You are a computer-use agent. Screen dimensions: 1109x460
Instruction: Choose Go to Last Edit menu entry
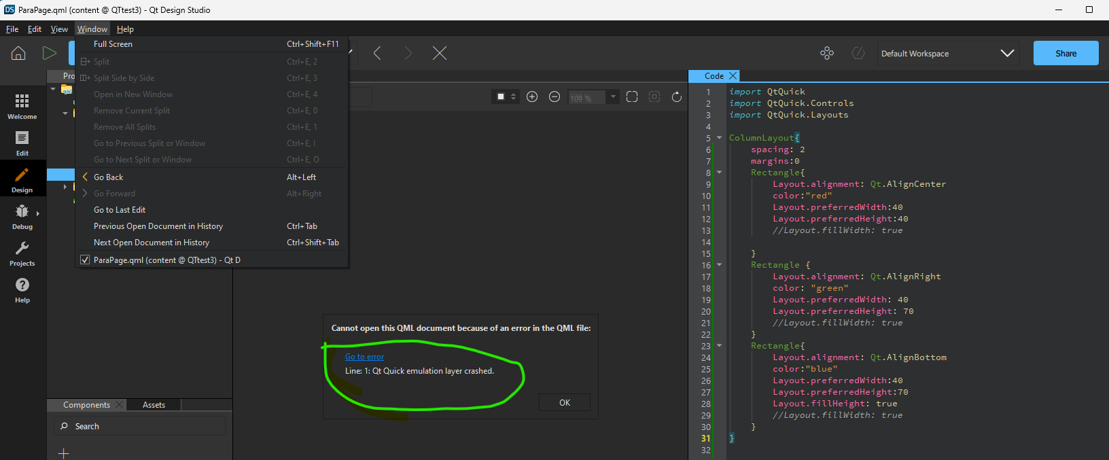(212, 210)
